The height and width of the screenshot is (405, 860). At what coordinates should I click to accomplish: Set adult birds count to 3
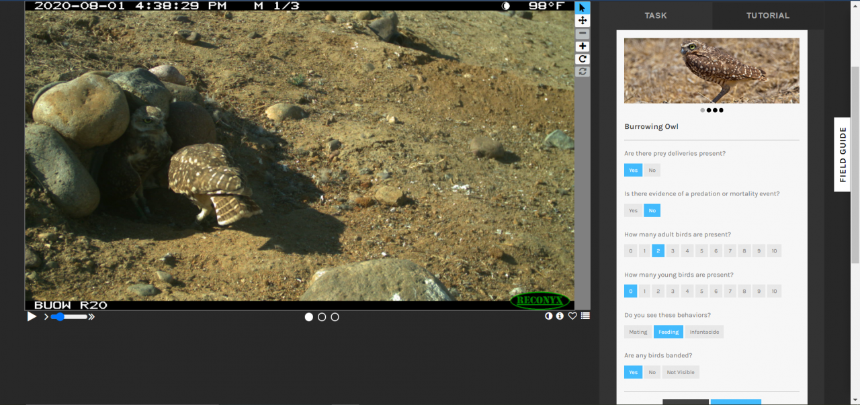[673, 251]
